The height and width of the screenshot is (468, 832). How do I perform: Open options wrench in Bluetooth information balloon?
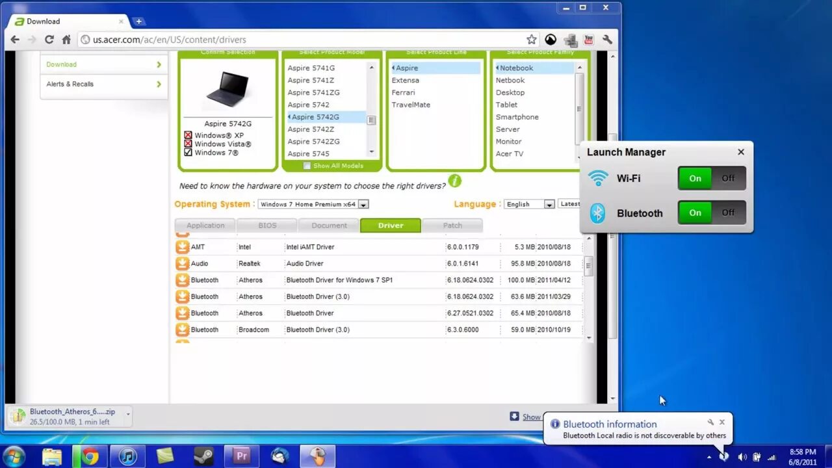pos(710,422)
